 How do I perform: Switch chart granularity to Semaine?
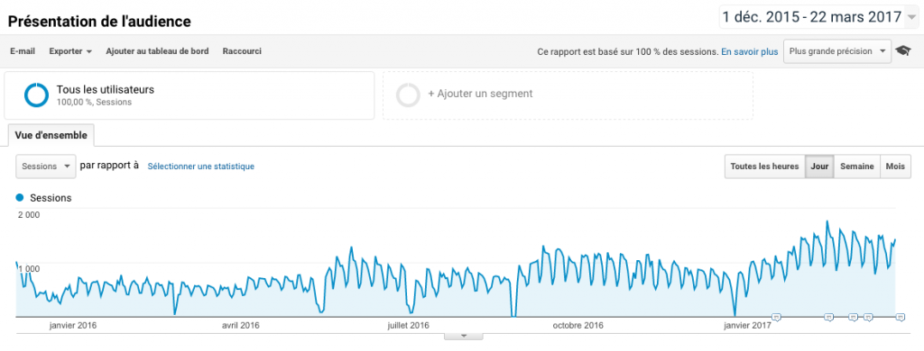pyautogui.click(x=856, y=166)
